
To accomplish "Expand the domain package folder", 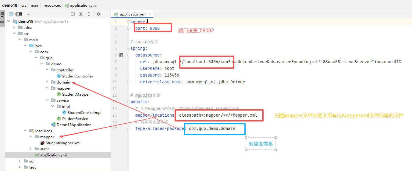I will click(x=47, y=82).
